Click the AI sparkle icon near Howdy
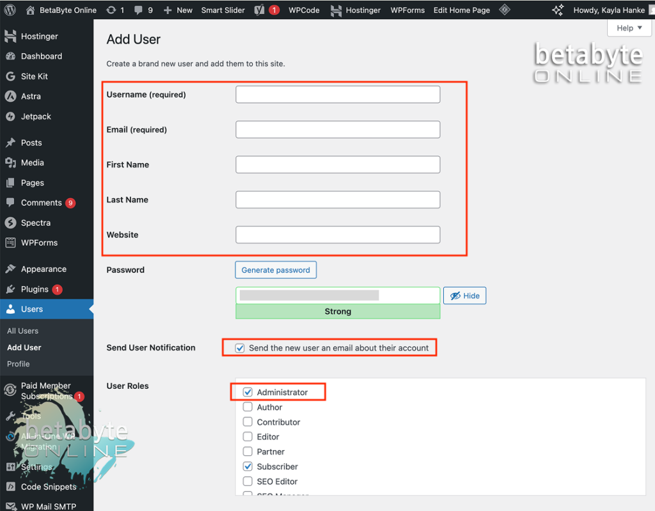This screenshot has width=655, height=511. [558, 10]
